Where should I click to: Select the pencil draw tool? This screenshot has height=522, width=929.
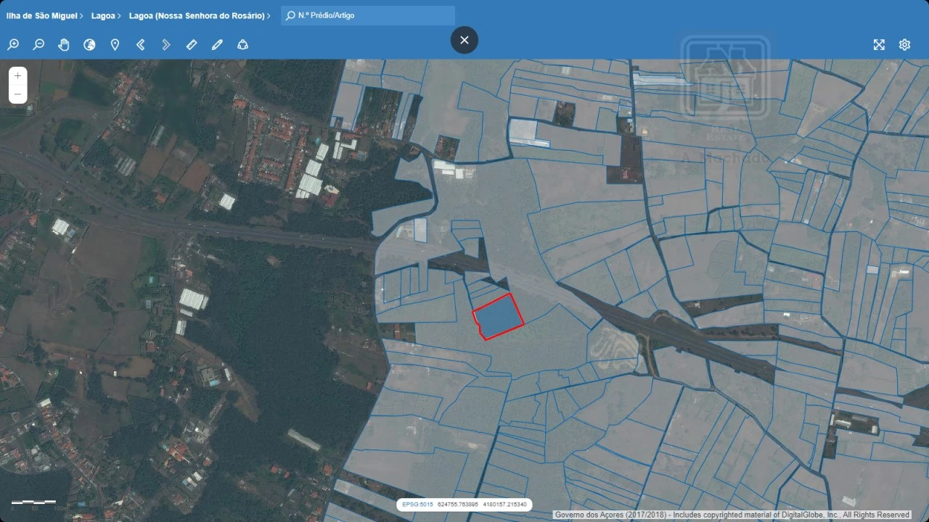coord(217,45)
